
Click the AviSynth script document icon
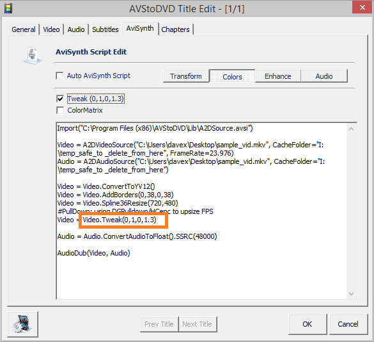(x=33, y=56)
